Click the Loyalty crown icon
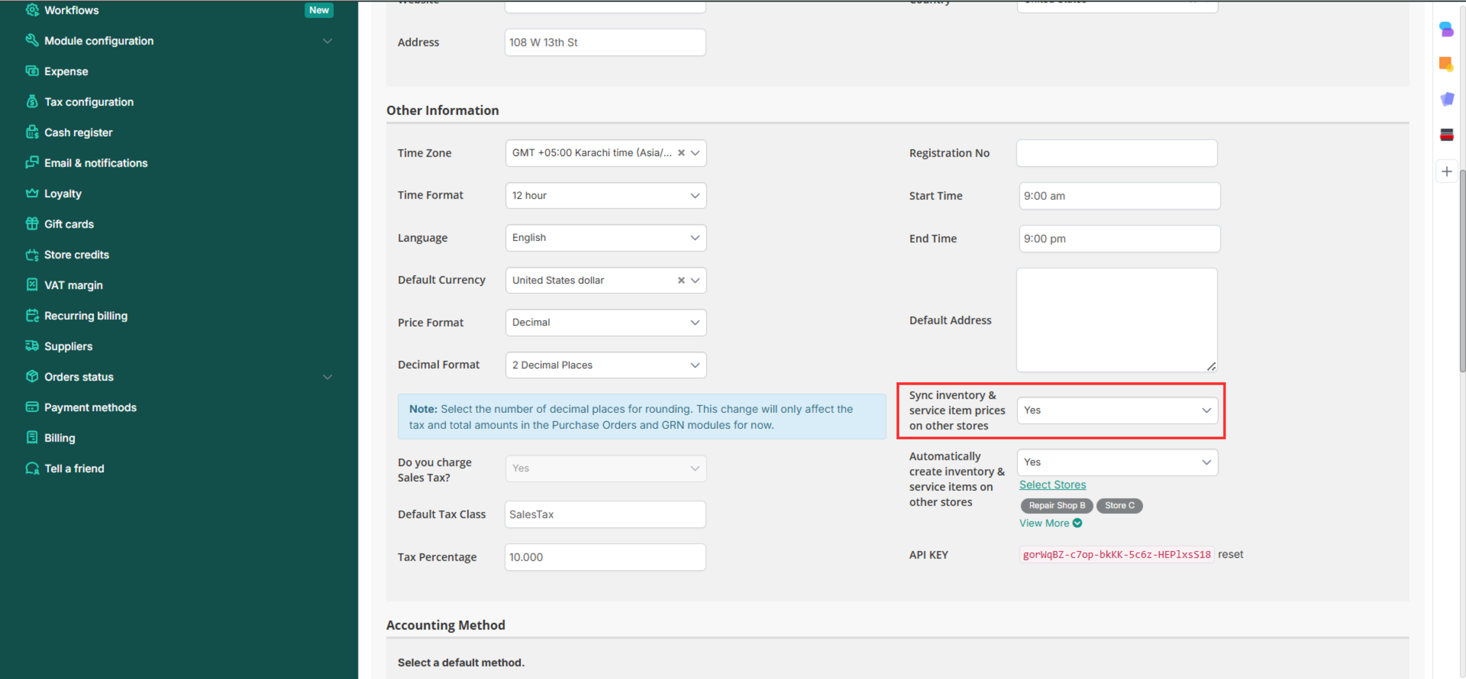 [32, 193]
